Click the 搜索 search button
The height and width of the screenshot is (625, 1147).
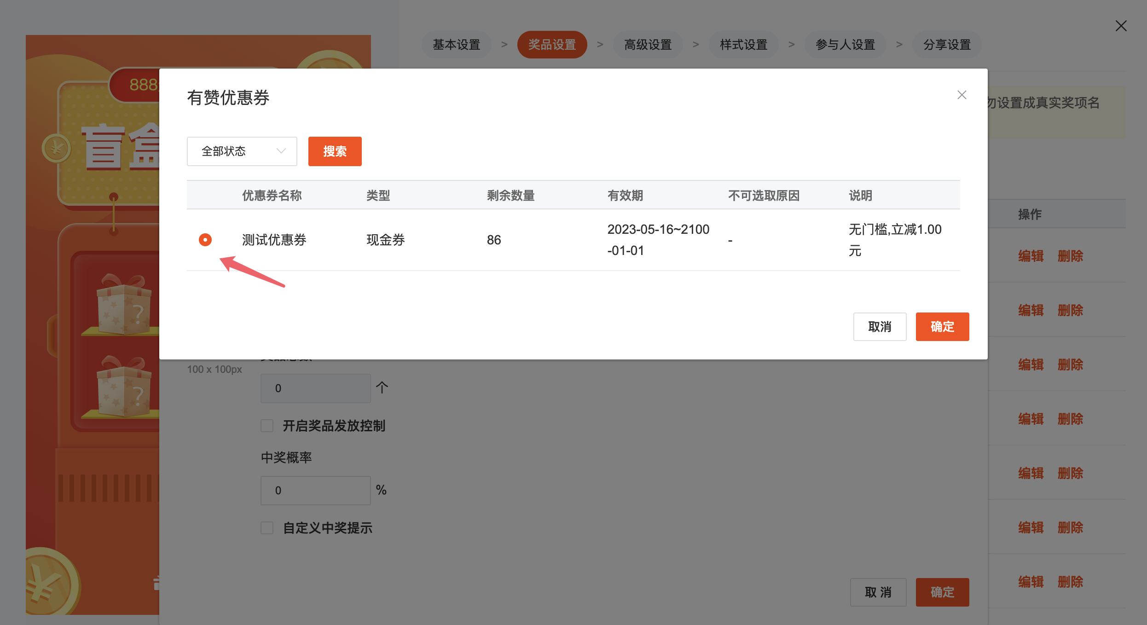(x=335, y=151)
